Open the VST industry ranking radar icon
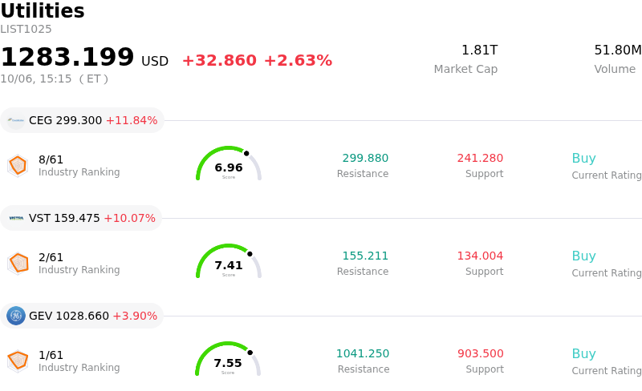 [x=18, y=264]
